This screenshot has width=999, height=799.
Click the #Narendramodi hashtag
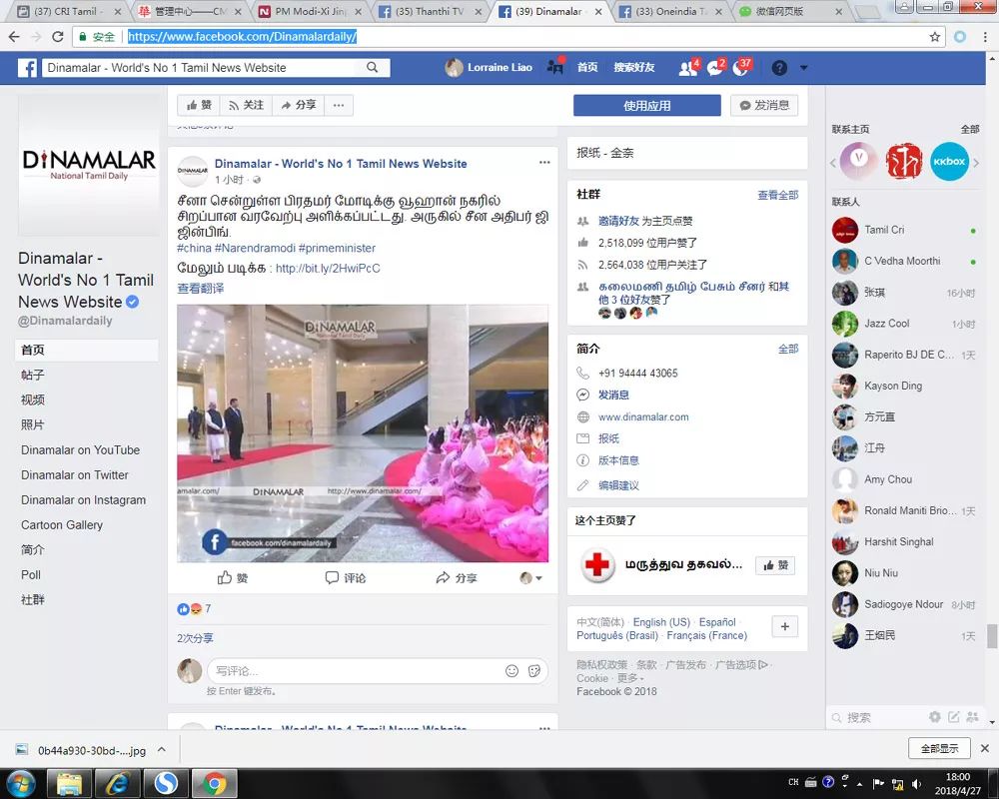point(255,248)
